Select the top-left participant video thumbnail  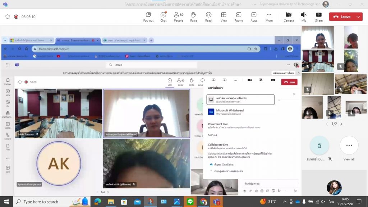(x=317, y=37)
